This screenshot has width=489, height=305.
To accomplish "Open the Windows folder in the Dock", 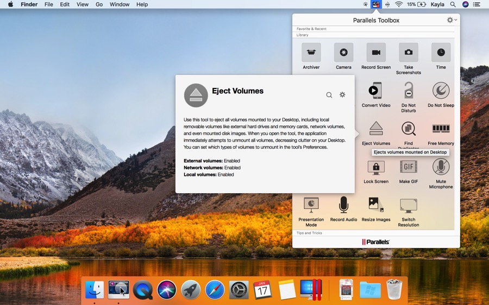I will [x=370, y=290].
